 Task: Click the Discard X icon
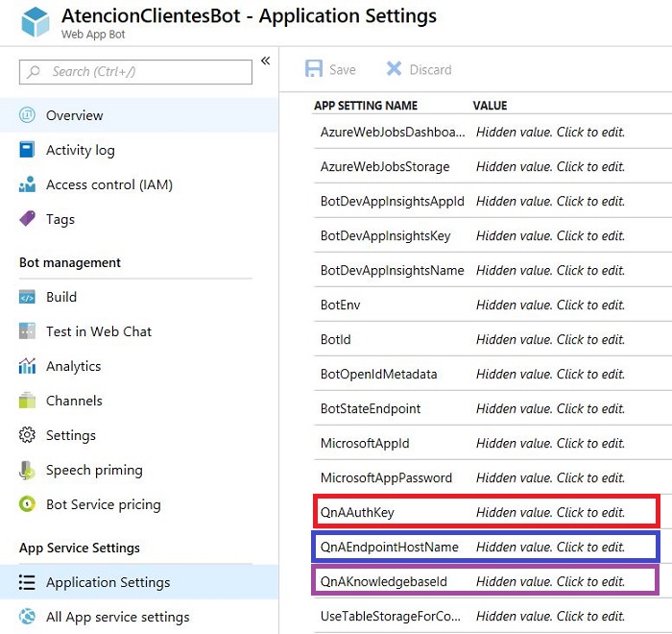point(394,68)
